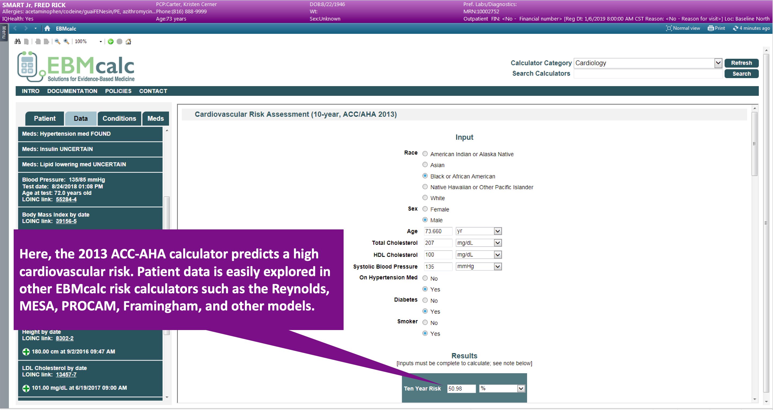Click the gray page icon next to binoculars
Screen dimensions: 773x410
click(x=26, y=41)
